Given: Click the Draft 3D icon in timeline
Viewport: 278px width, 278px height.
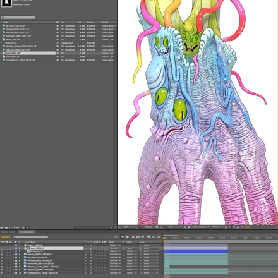Looking at the screenshot, I should tap(127, 237).
